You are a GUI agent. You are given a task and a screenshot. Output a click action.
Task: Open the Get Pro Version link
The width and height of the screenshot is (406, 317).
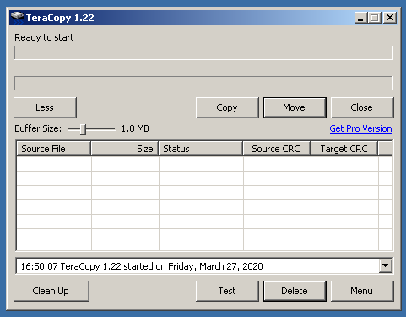click(360, 128)
